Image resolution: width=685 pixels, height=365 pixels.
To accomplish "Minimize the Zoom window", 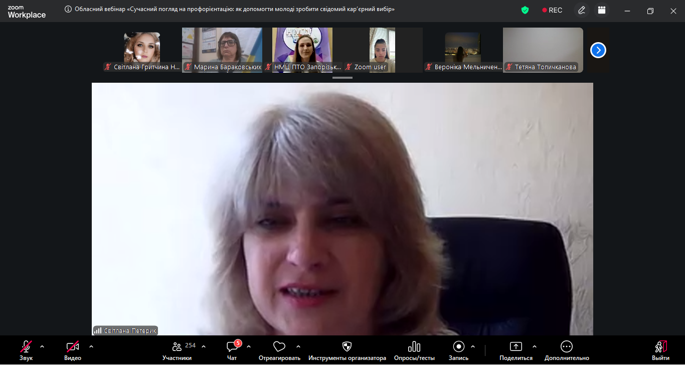I will click(x=627, y=11).
